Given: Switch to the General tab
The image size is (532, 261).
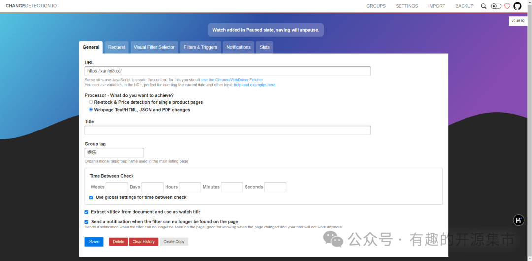Looking at the screenshot, I should point(91,47).
